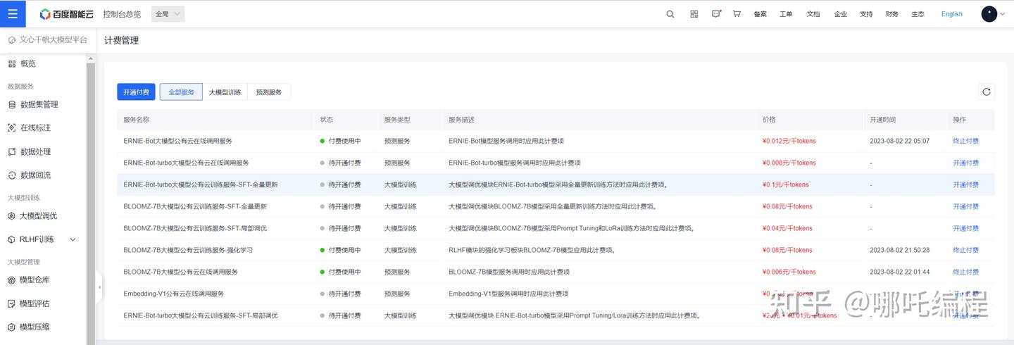Image resolution: width=1014 pixels, height=345 pixels.
Task: Click the price ¥0.1元/千tokens
Action: 785,184
